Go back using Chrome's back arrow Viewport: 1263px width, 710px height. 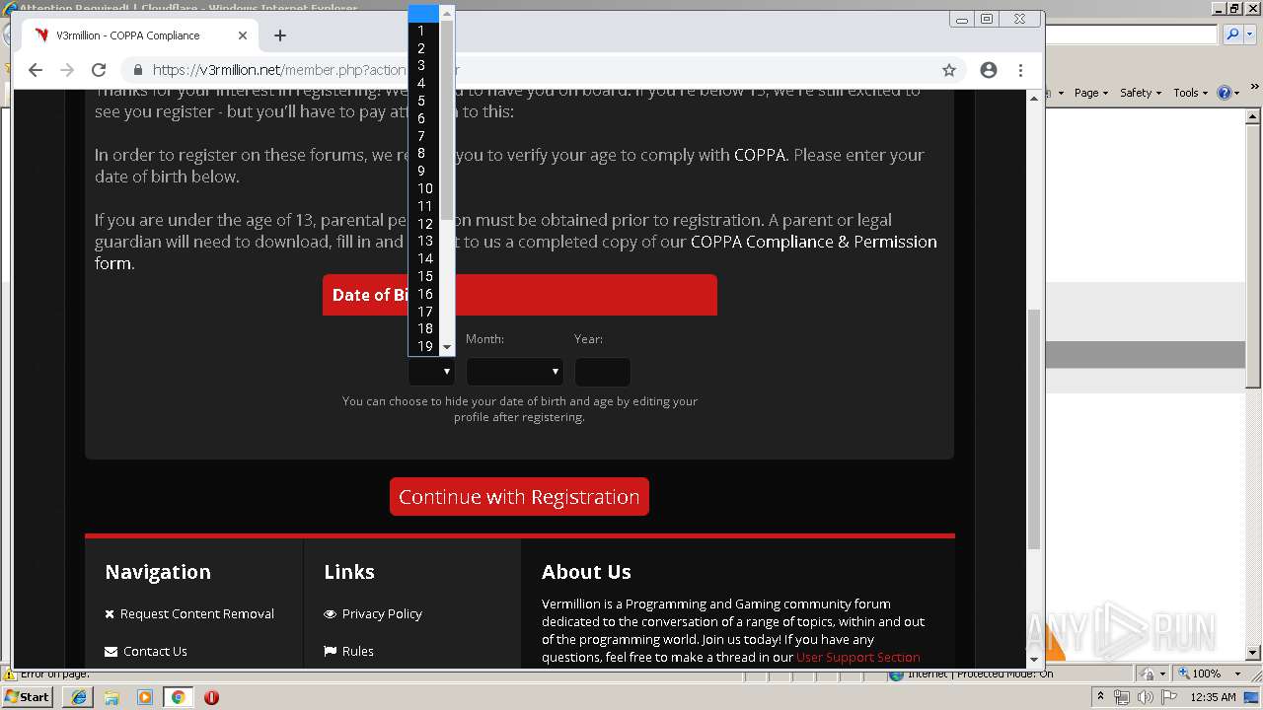(x=36, y=70)
